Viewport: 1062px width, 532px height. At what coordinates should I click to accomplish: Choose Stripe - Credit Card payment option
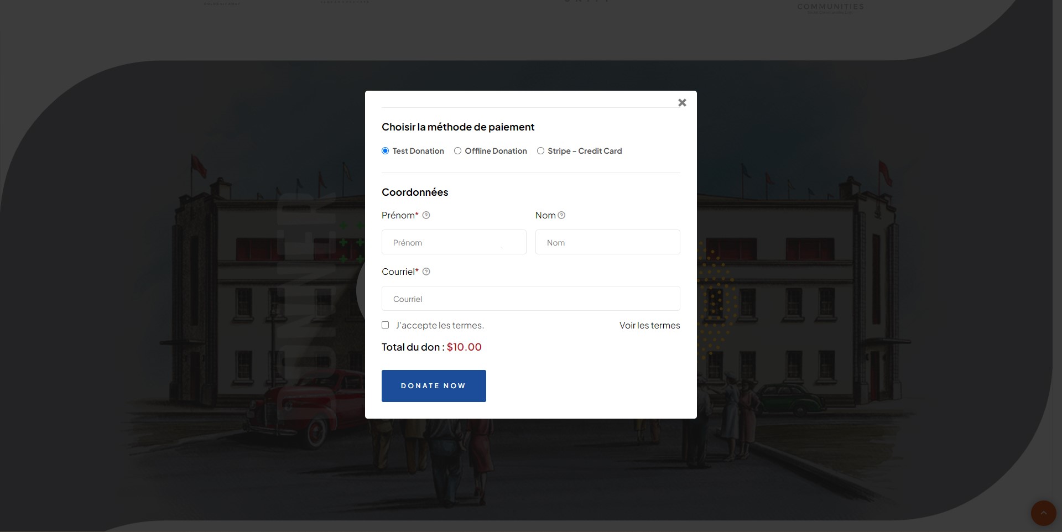pyautogui.click(x=540, y=151)
